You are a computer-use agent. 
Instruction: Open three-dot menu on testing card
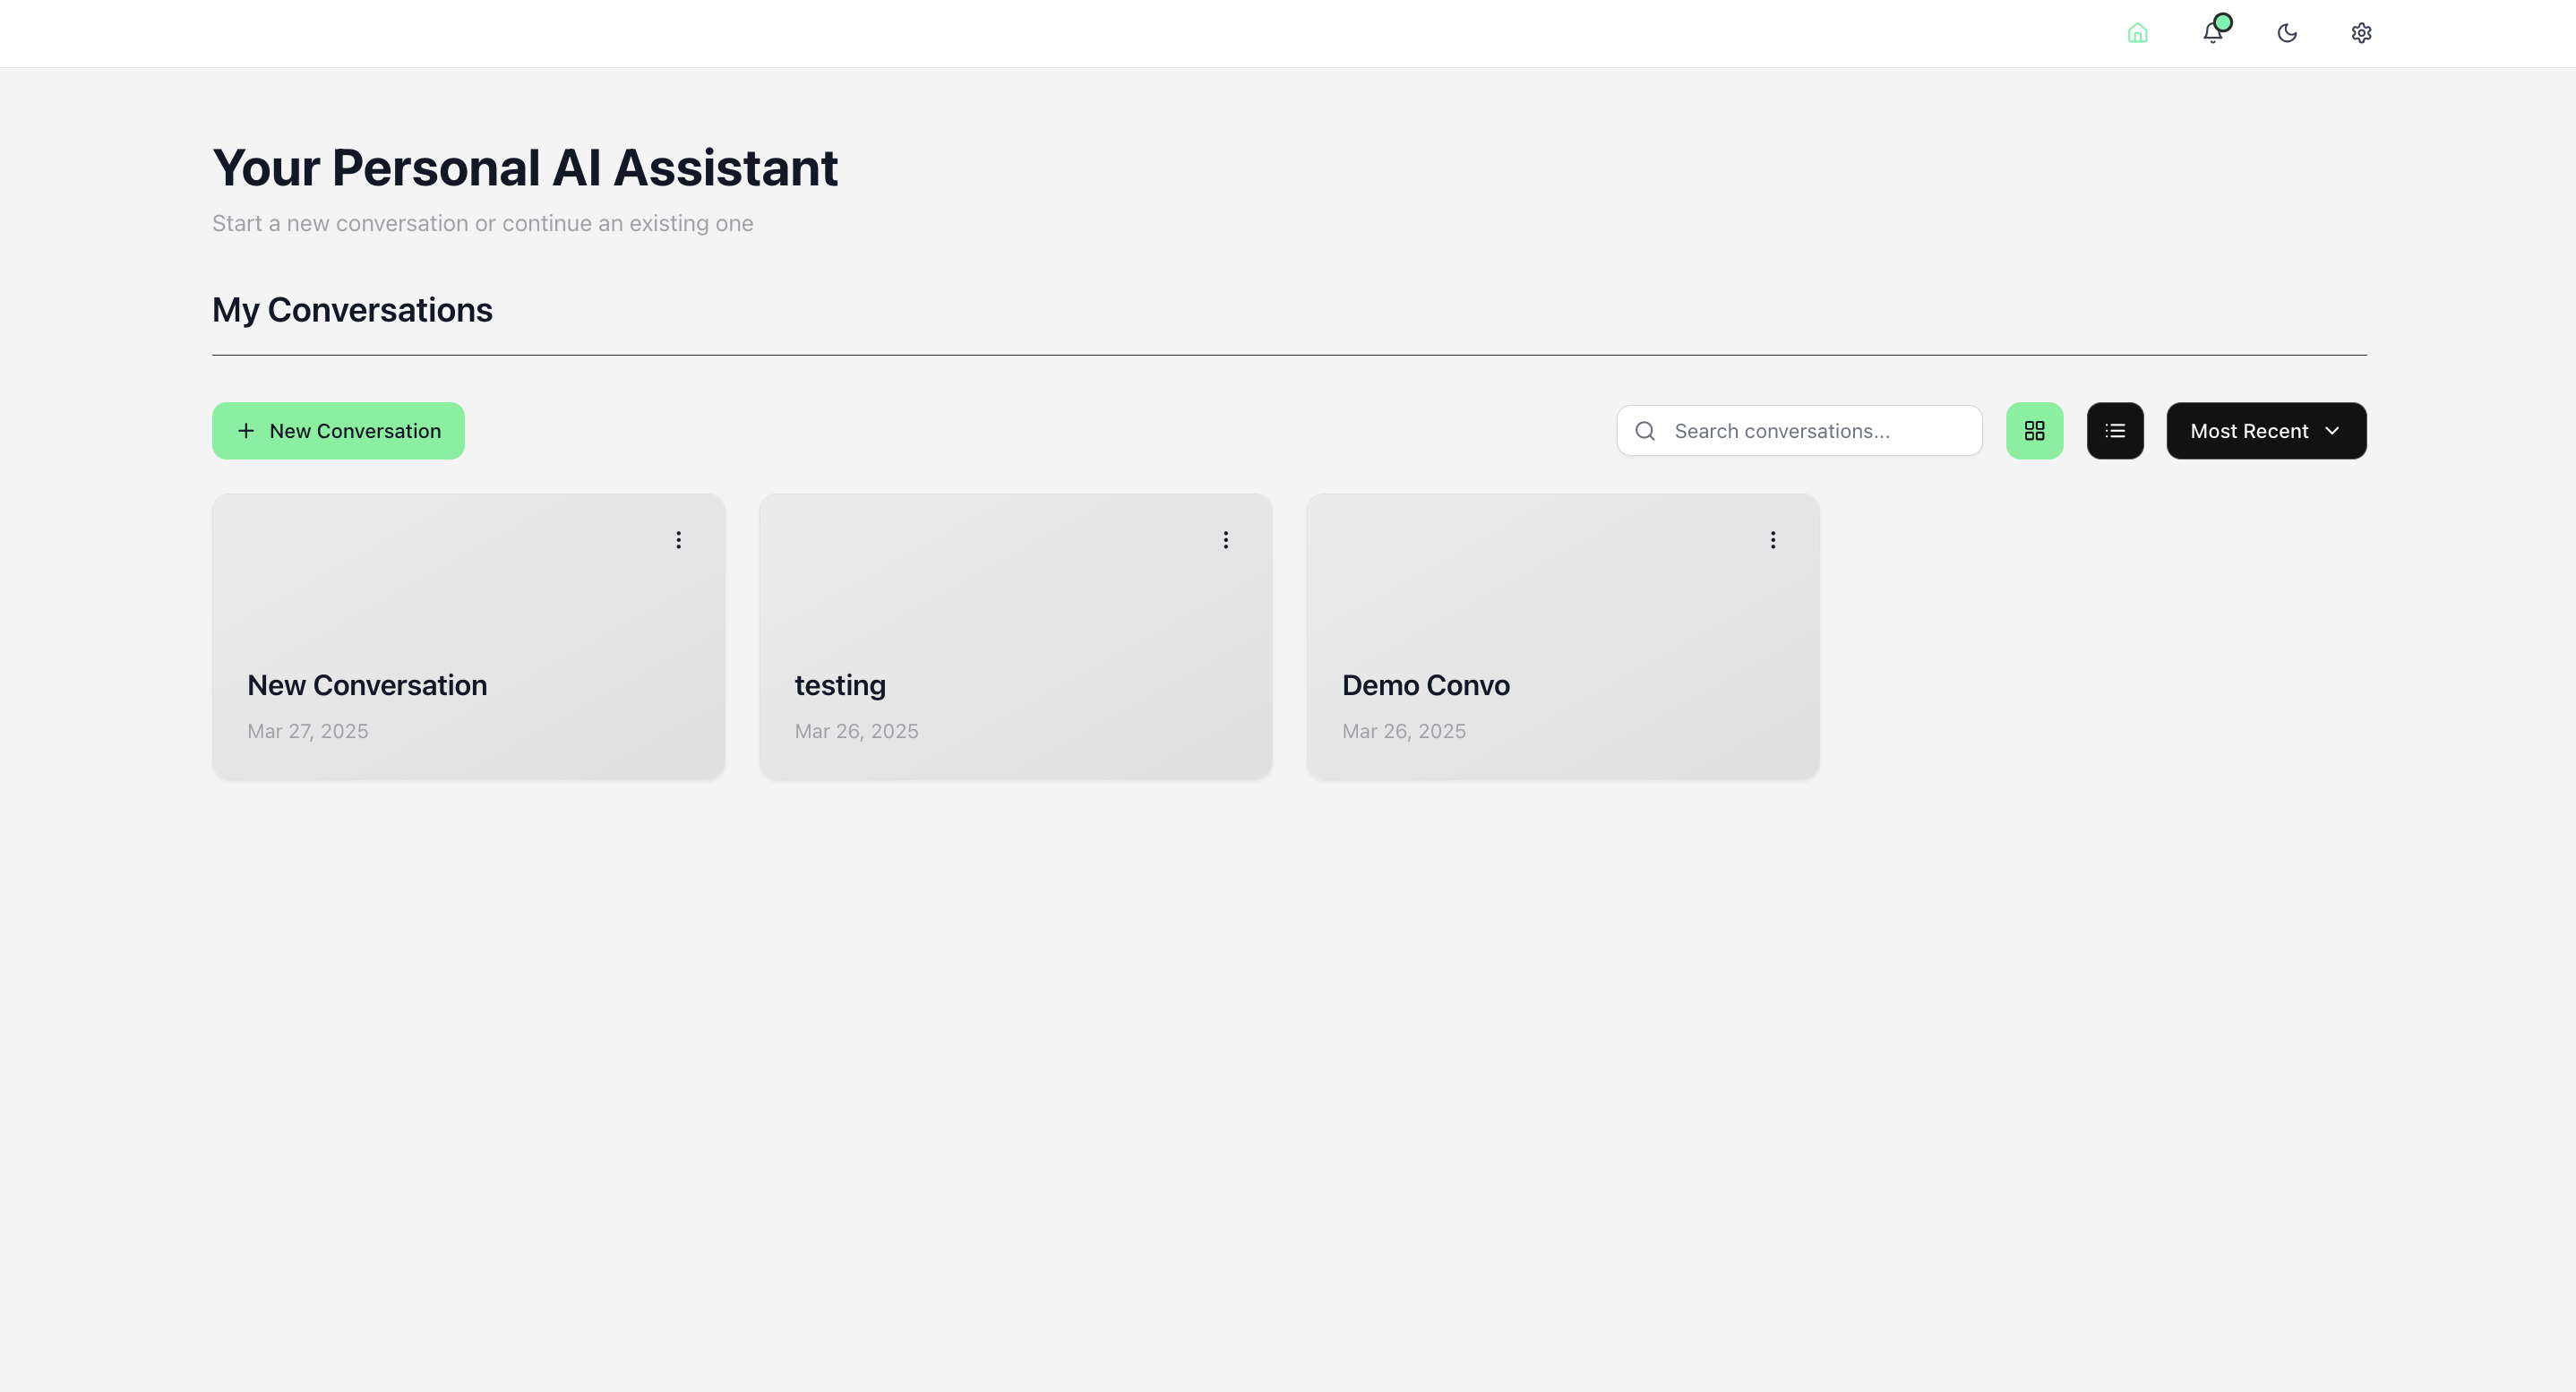(x=1225, y=540)
